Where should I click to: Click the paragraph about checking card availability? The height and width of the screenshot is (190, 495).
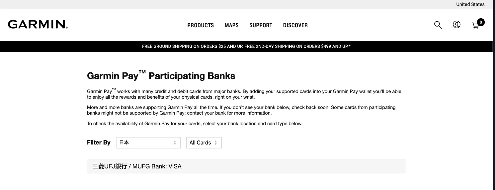(195, 124)
